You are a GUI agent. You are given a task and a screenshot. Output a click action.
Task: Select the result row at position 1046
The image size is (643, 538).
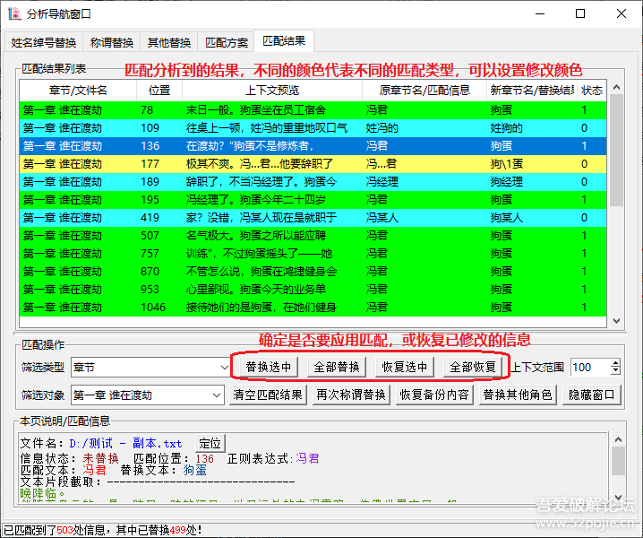[313, 308]
